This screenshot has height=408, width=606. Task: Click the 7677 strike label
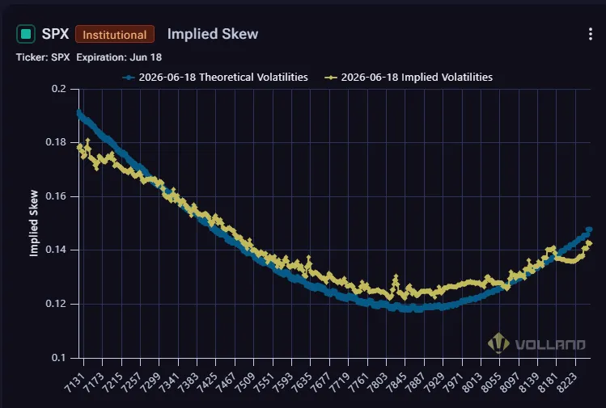(320, 382)
